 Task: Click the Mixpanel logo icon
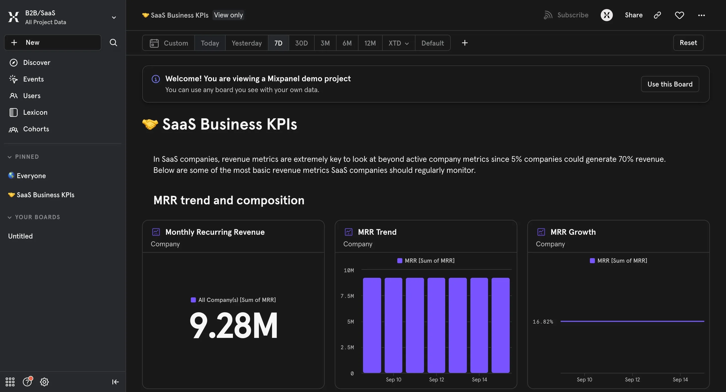coord(14,17)
